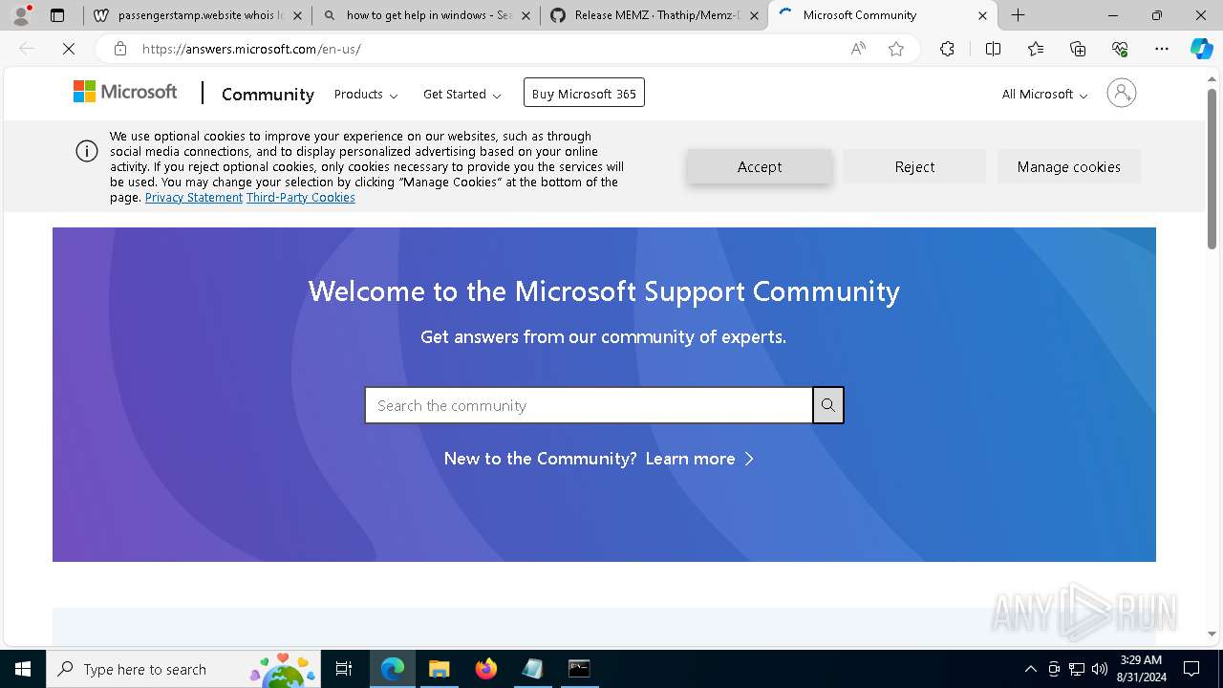This screenshot has width=1223, height=688.
Task: Close the Release MEMZ tab
Action: tap(754, 15)
